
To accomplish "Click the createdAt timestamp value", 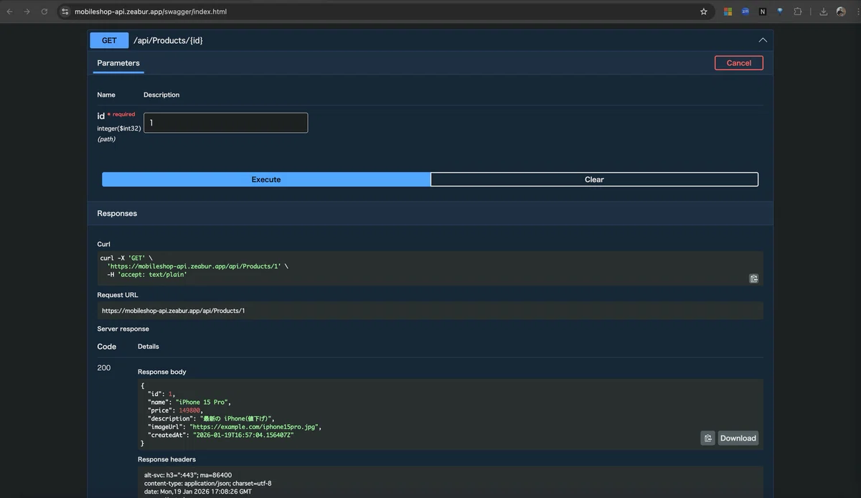I will click(243, 435).
